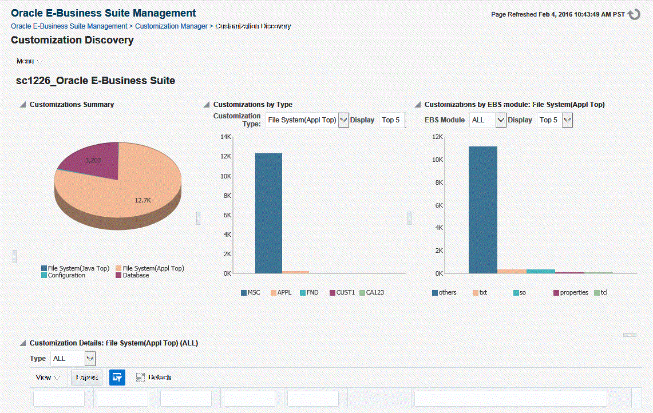653x413 pixels.
Task: Open the Type ALL dropdown in details
Action: click(x=73, y=359)
